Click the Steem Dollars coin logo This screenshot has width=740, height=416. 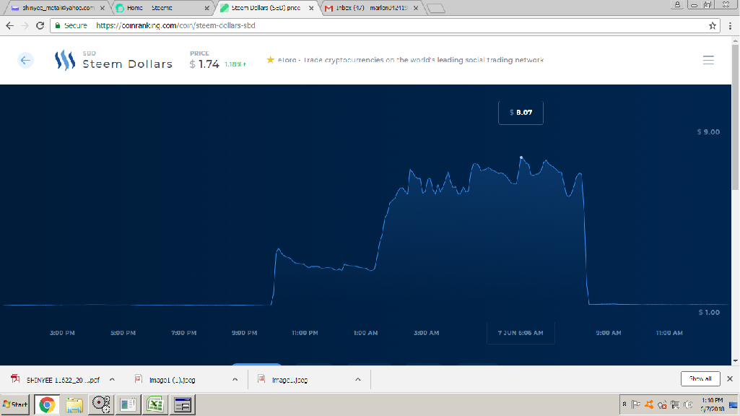click(65, 61)
